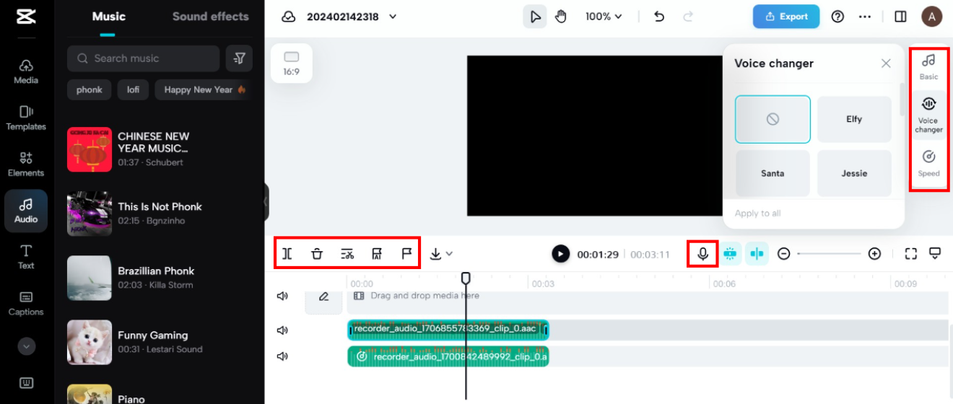Switch to the Music tab
The height and width of the screenshot is (404, 953).
pyautogui.click(x=108, y=16)
